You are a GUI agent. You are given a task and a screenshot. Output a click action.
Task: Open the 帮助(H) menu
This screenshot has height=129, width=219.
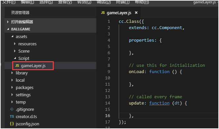(x=142, y=2)
